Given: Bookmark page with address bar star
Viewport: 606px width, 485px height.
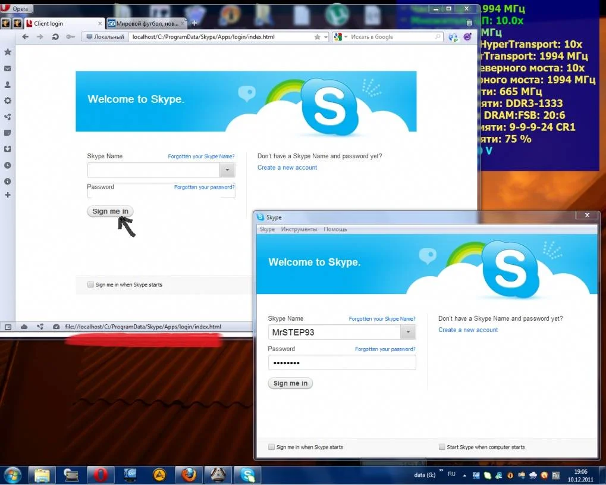Looking at the screenshot, I should tap(318, 37).
